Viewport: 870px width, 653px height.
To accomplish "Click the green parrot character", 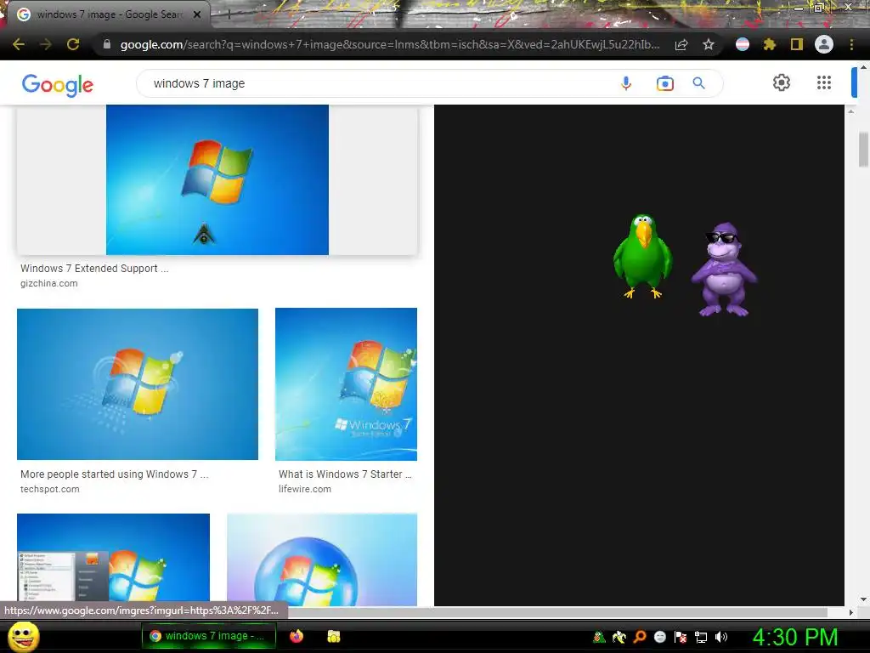I will (x=642, y=256).
